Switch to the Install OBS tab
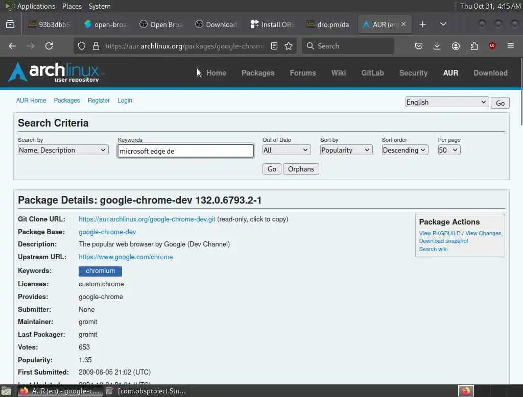This screenshot has height=397, width=523. (272, 24)
